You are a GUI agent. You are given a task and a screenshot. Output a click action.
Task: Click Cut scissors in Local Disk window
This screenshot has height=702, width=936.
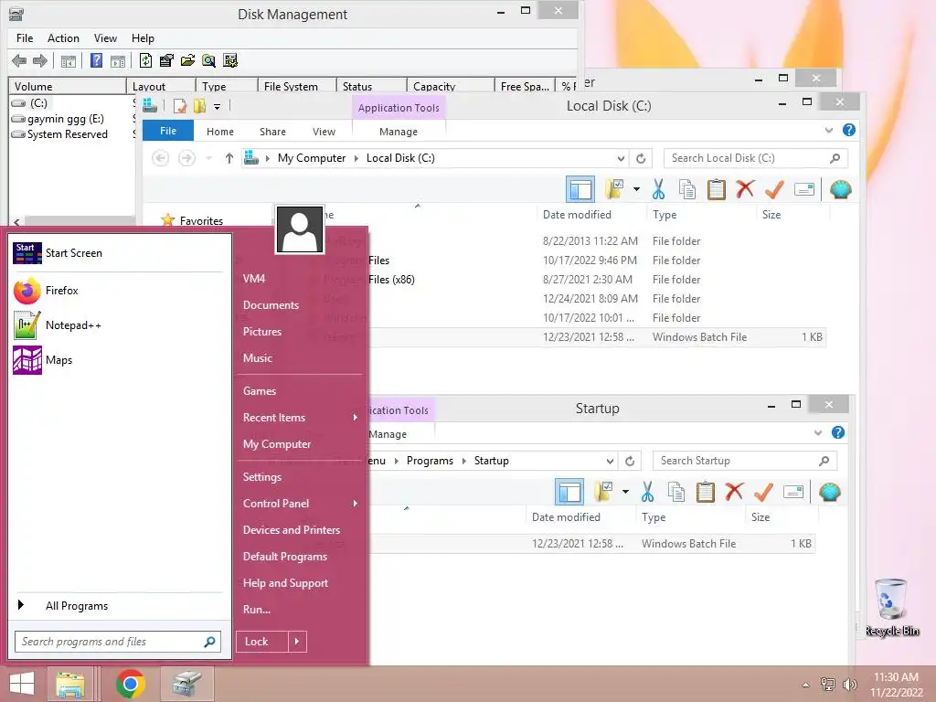658,190
